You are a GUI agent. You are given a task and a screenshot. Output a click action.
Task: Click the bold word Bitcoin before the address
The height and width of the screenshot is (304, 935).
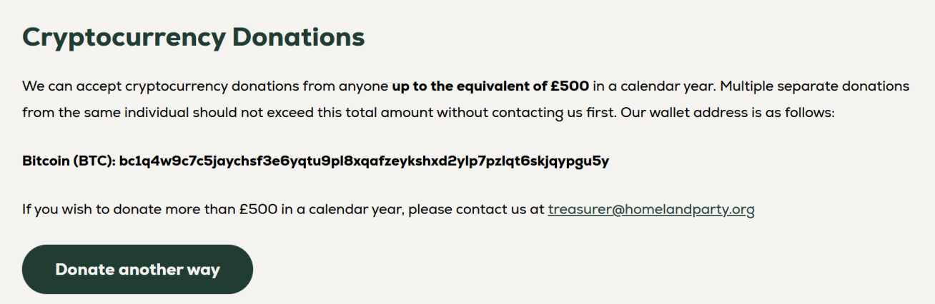(45, 161)
